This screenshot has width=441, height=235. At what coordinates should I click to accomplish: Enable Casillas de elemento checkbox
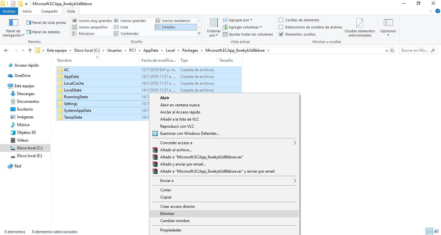[x=281, y=20]
